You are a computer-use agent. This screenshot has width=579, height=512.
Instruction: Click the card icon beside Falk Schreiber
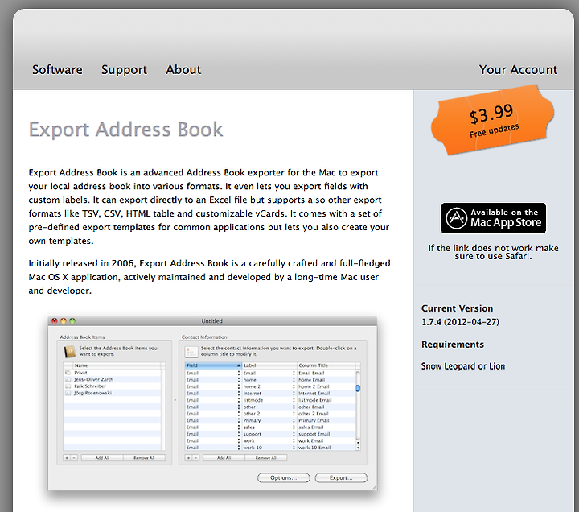[68, 386]
